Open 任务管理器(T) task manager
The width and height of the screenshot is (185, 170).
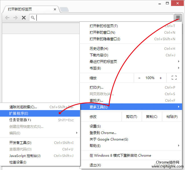20,120
